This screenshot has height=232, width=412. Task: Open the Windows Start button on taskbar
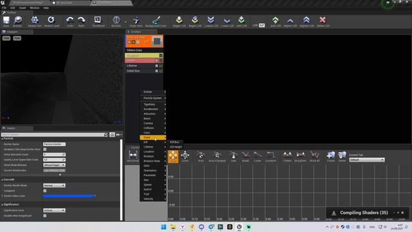click(164, 227)
